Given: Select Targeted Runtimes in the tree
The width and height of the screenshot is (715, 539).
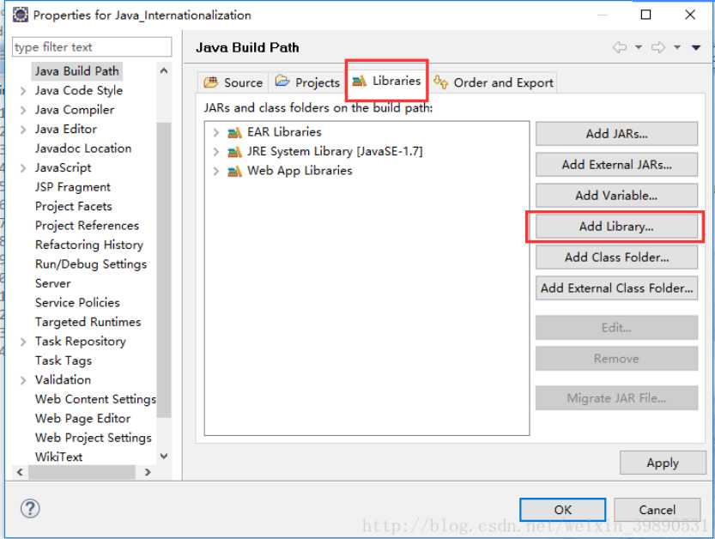Looking at the screenshot, I should click(x=88, y=322).
